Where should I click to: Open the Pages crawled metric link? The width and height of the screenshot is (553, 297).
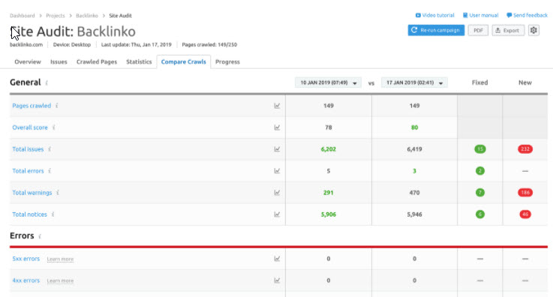point(32,106)
